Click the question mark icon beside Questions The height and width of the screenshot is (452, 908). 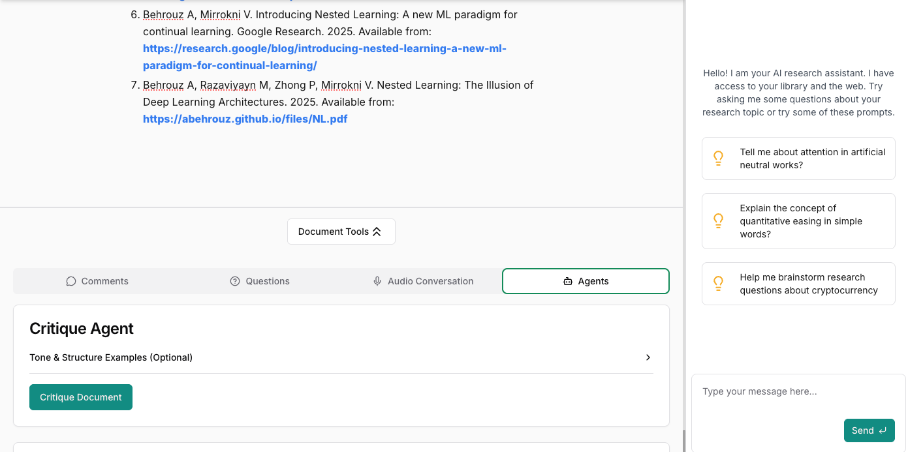(235, 281)
